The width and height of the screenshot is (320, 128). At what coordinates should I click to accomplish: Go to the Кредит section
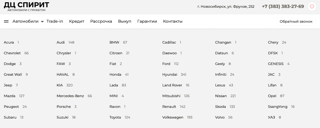pos(77,21)
